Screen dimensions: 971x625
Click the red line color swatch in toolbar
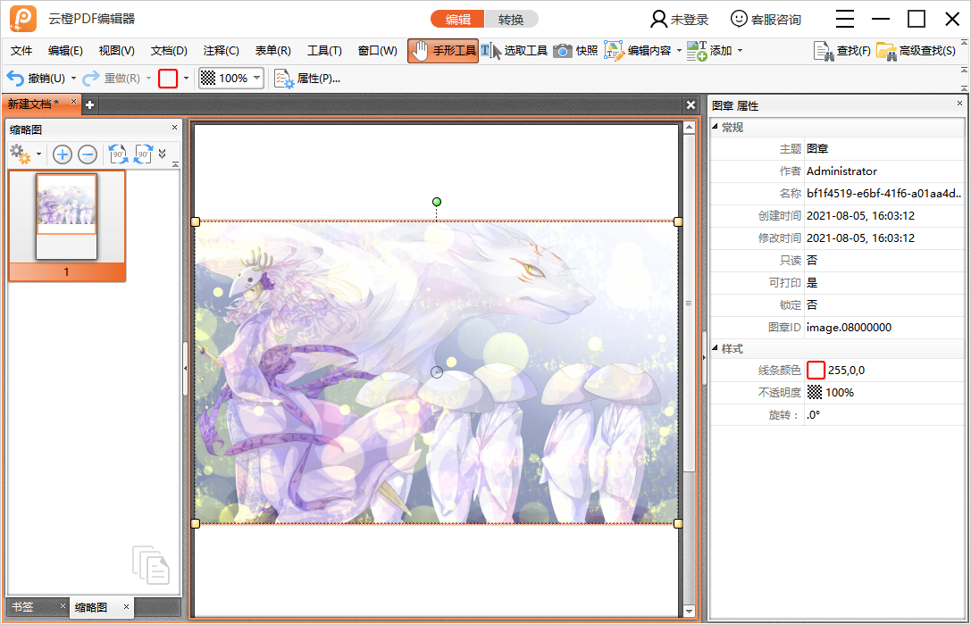168,79
